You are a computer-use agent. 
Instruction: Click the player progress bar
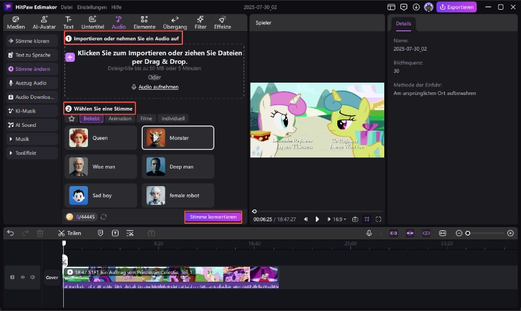click(x=318, y=211)
